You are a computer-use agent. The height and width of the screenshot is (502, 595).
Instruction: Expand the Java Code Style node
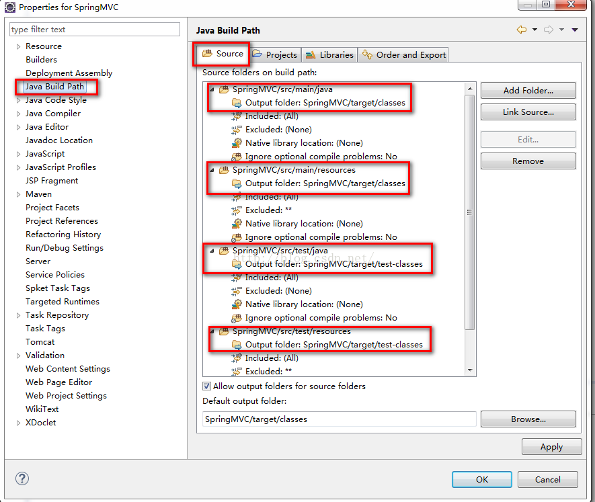[x=18, y=101]
